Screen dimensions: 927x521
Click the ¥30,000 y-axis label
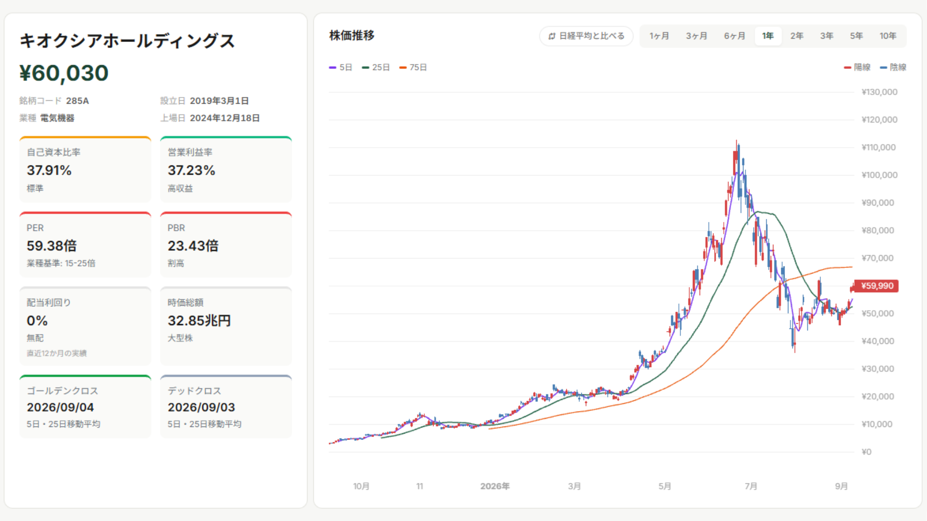pos(877,369)
